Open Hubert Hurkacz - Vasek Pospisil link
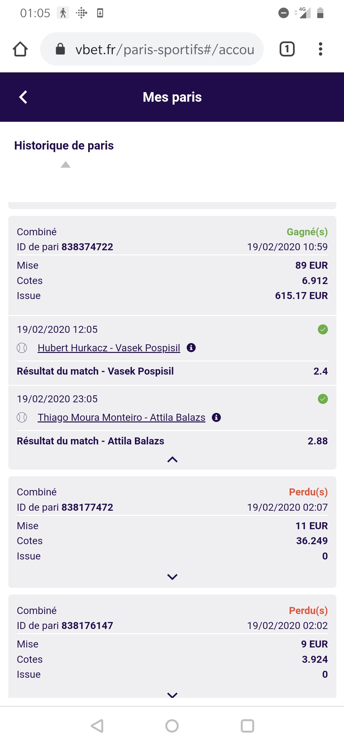The image size is (344, 746). 109,348
